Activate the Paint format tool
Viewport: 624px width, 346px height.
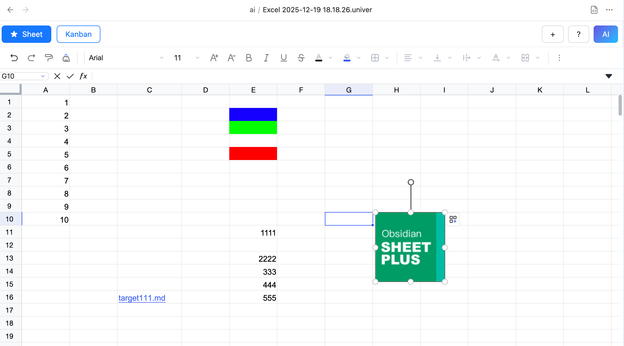click(x=49, y=58)
